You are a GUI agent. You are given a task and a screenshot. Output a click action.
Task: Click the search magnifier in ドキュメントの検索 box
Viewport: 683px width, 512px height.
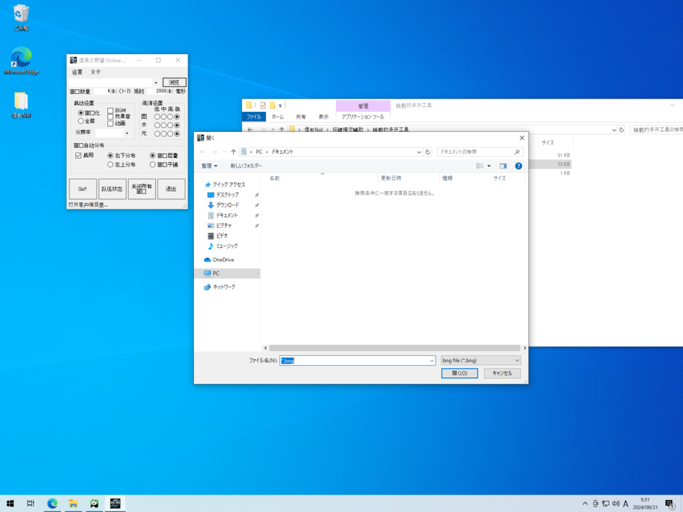[x=517, y=152]
